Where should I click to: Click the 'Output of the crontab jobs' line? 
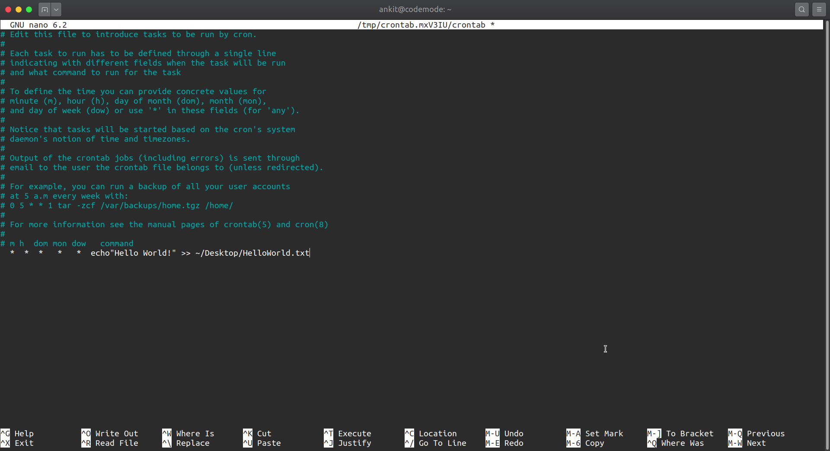tap(150, 158)
